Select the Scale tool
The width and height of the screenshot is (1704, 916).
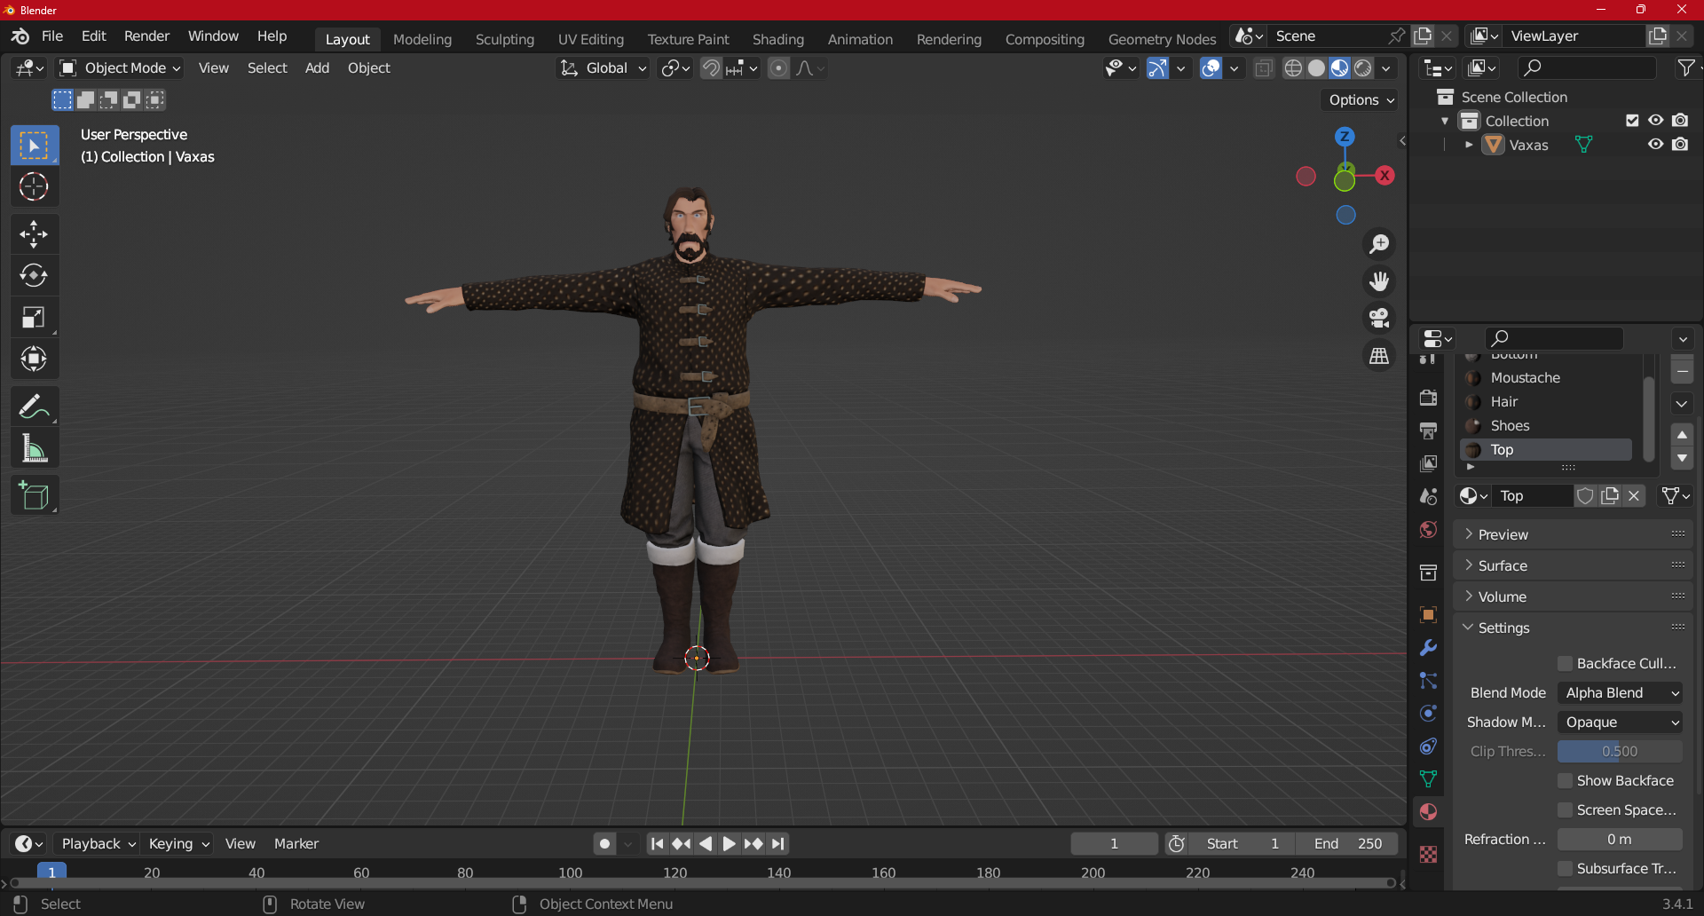pos(35,318)
